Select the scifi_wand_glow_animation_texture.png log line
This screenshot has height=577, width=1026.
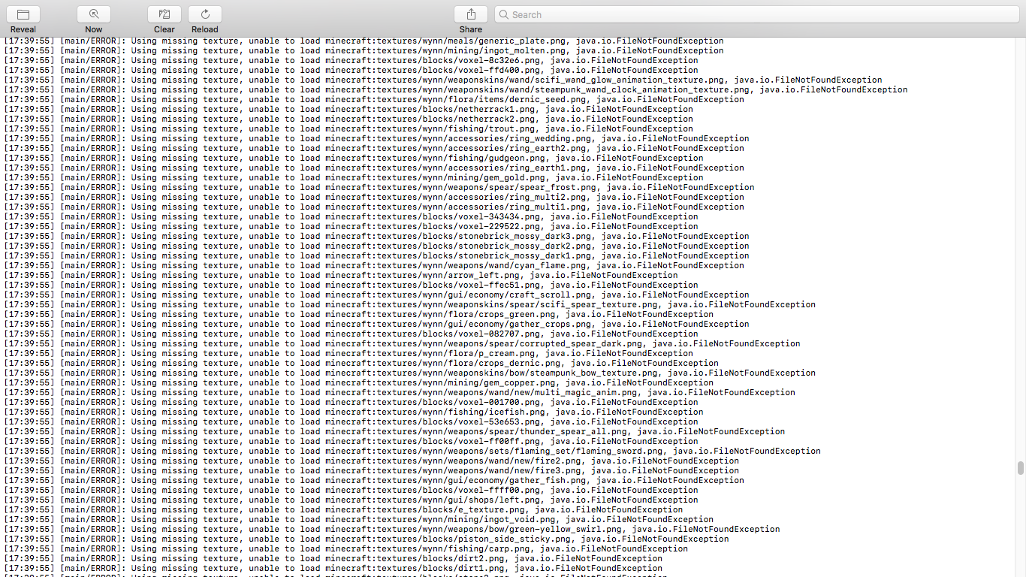click(x=443, y=80)
